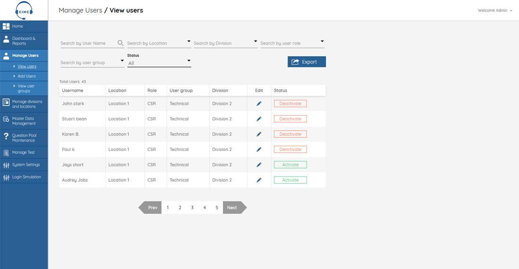
Task: Click the pencil edit icon for John stark
Action: coord(259,103)
